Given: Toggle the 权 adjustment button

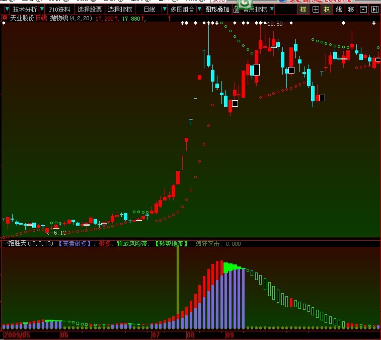Looking at the screenshot, I should click(x=327, y=10).
